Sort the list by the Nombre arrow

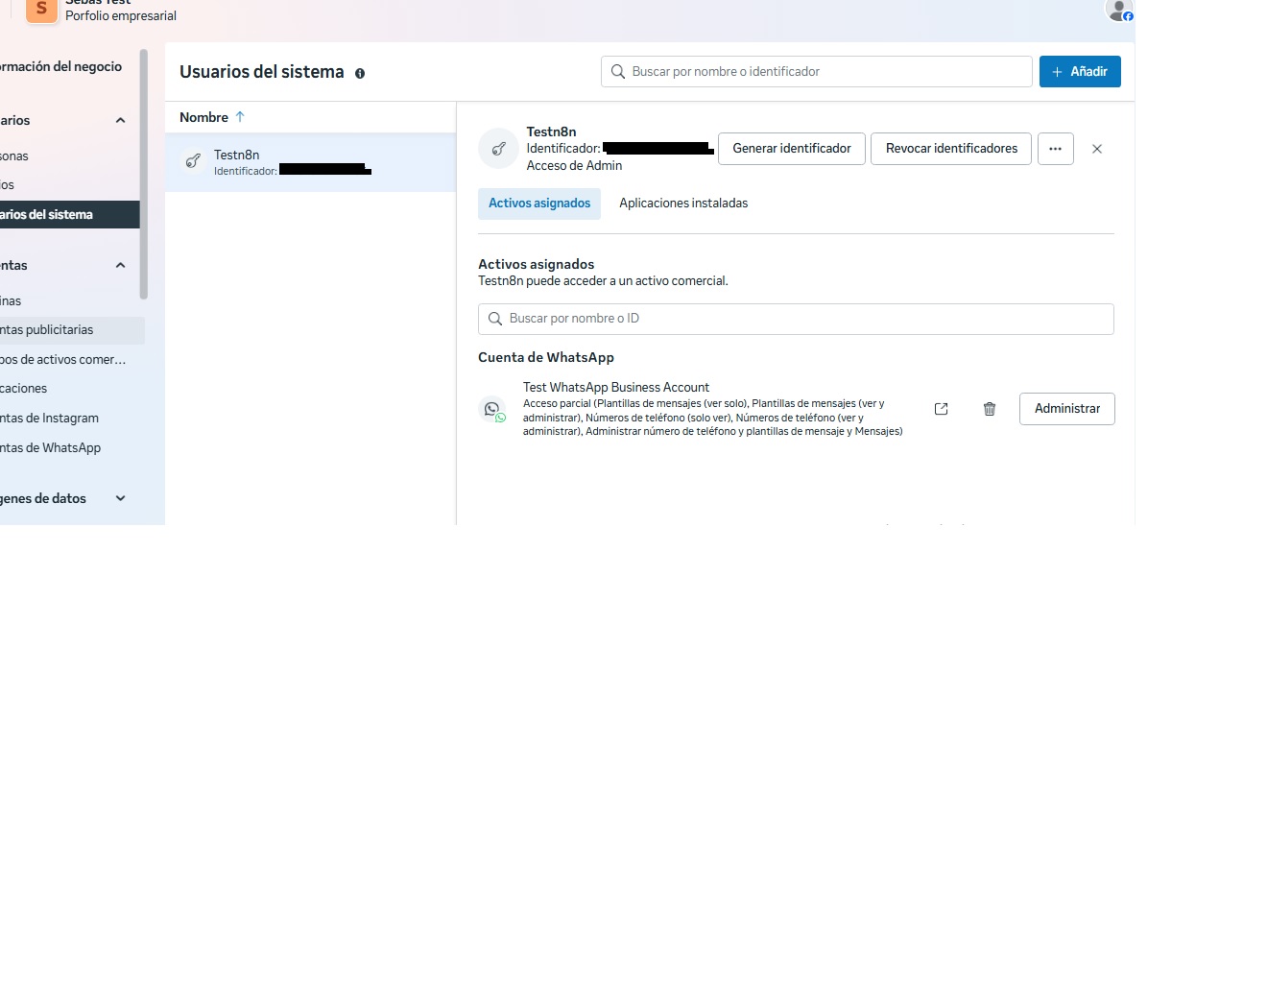[x=240, y=117]
